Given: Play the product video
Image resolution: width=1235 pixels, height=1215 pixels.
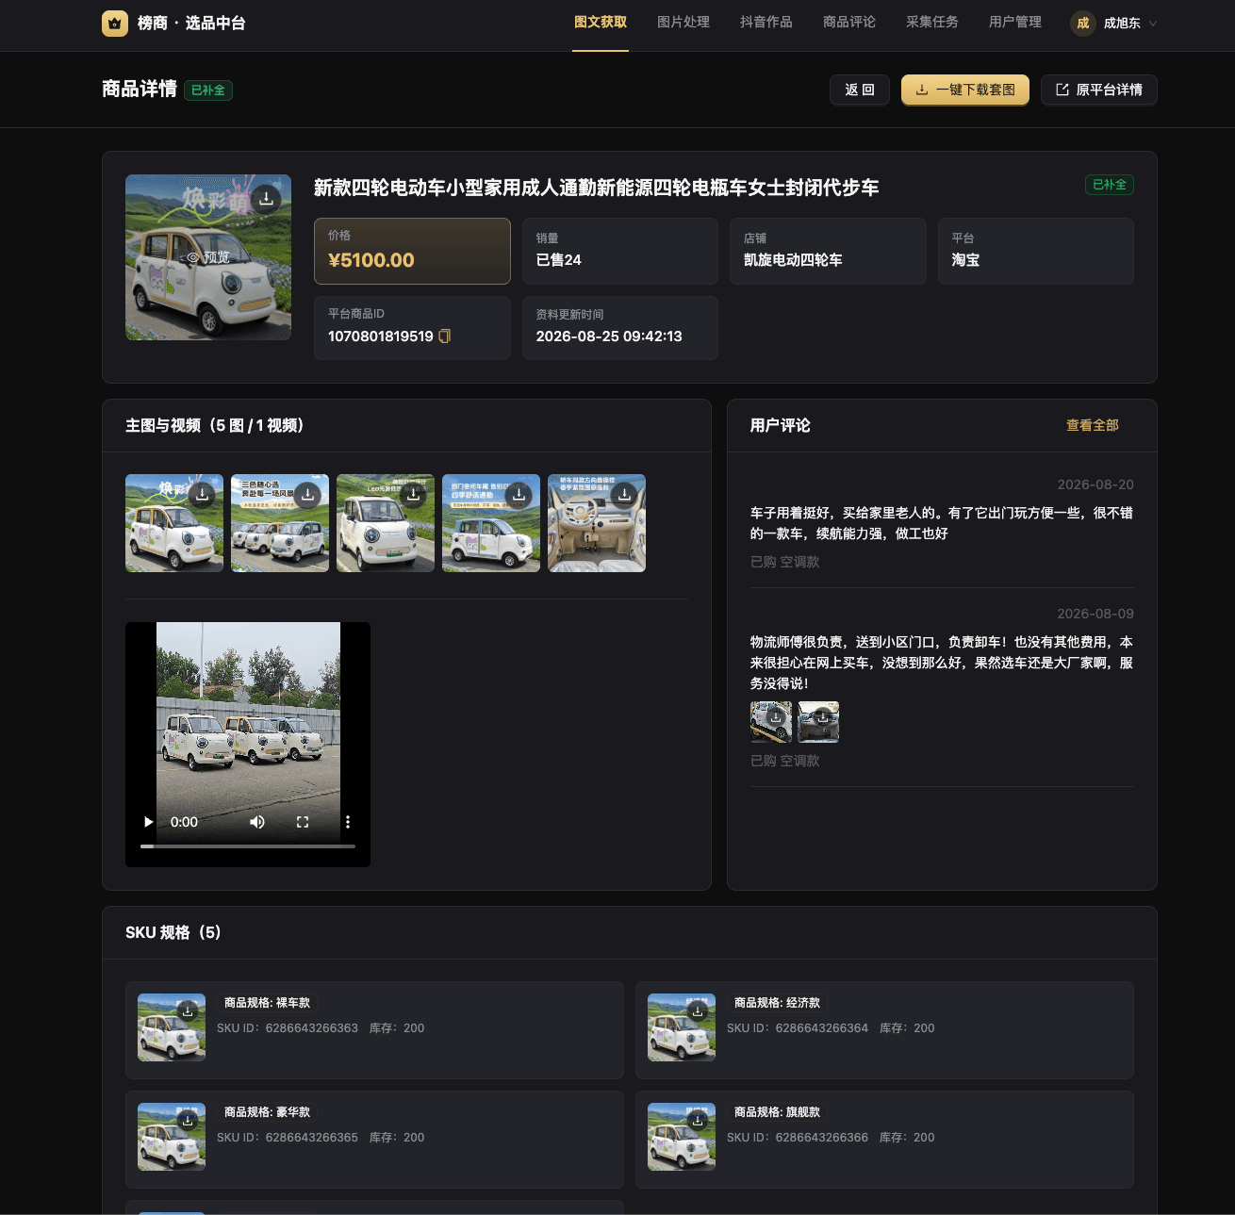Looking at the screenshot, I should pyautogui.click(x=148, y=822).
